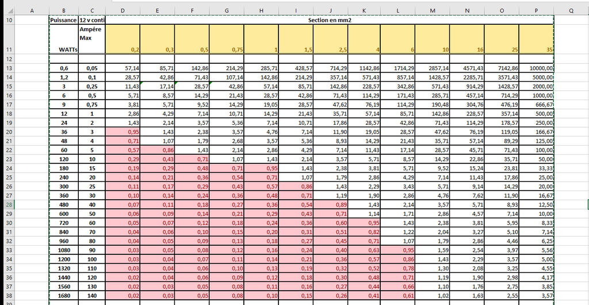Image resolution: width=589 pixels, height=305 pixels.
Task: Click column header Q
Action: [571, 10]
